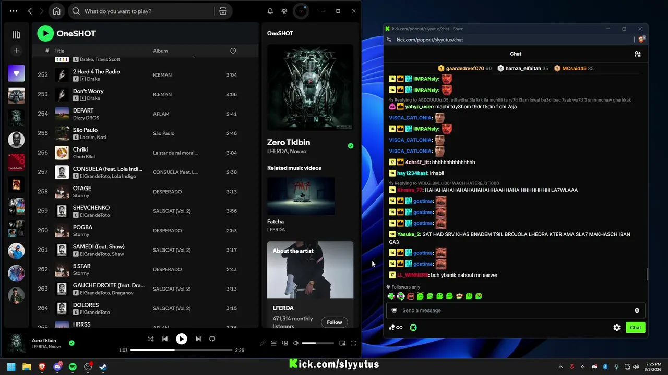Image resolution: width=668 pixels, height=375 pixels.
Task: Open the channel points infinity icon
Action: tap(396, 328)
